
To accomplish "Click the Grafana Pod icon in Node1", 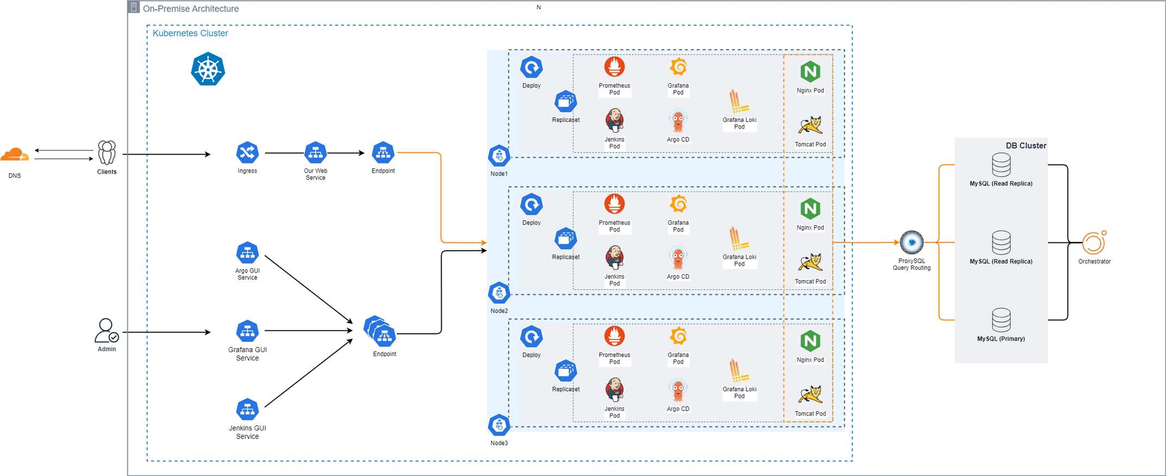I will pyautogui.click(x=678, y=67).
